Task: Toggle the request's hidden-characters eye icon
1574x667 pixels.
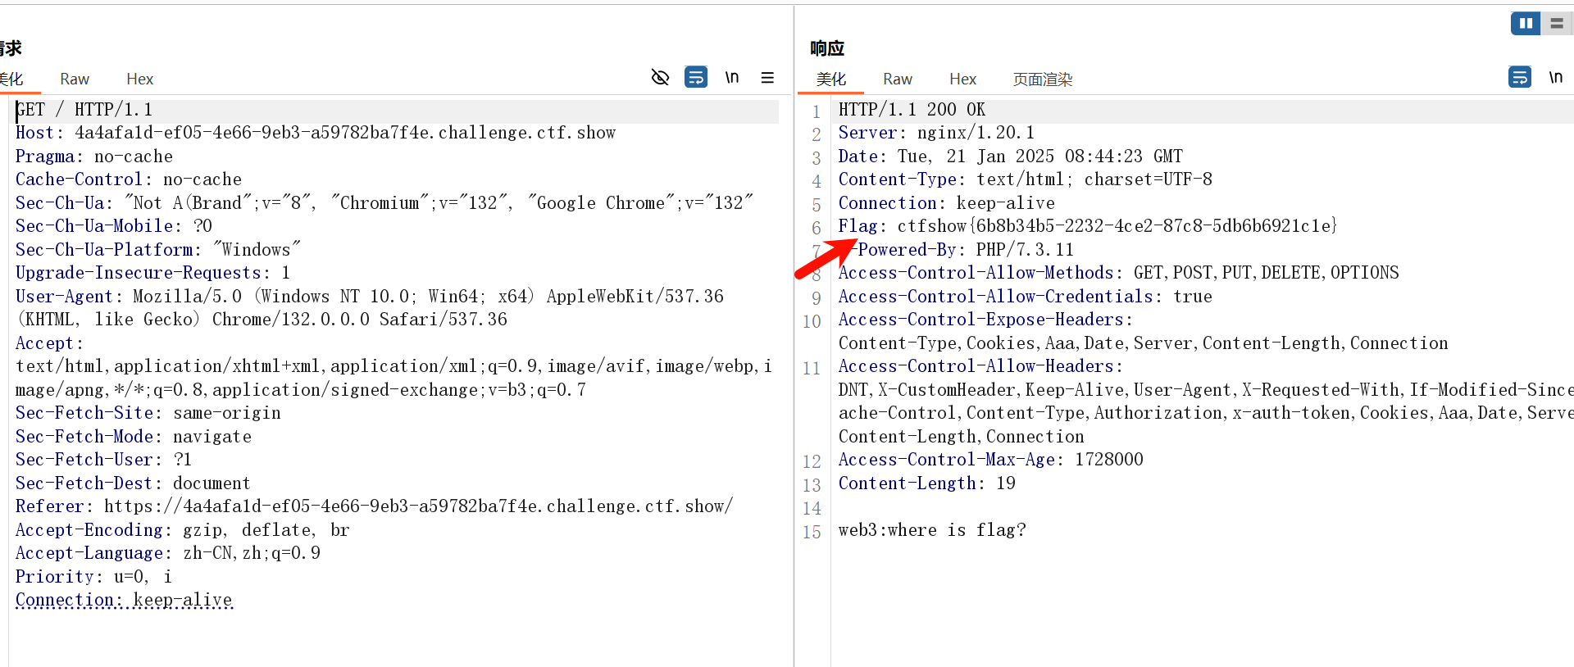Action: [660, 78]
